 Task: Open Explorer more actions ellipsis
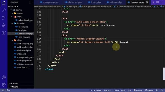30,2
